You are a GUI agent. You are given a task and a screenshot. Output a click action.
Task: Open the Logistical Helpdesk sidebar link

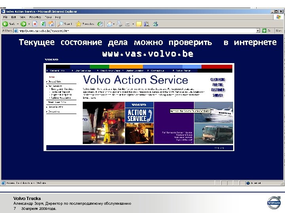tap(62, 95)
